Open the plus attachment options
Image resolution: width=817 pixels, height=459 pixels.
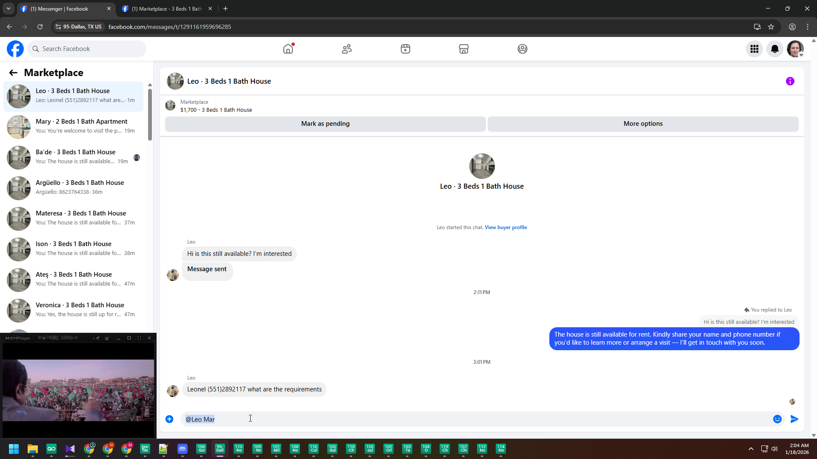point(169,419)
